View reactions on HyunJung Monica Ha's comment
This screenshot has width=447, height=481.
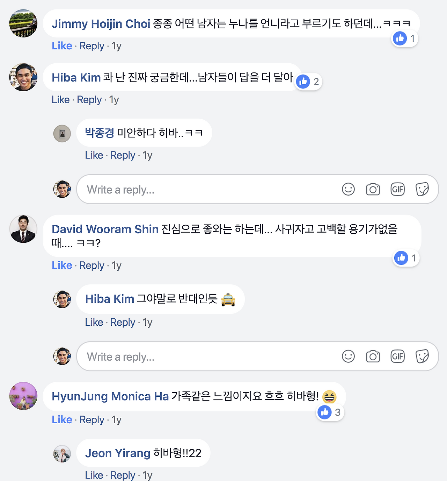329,412
